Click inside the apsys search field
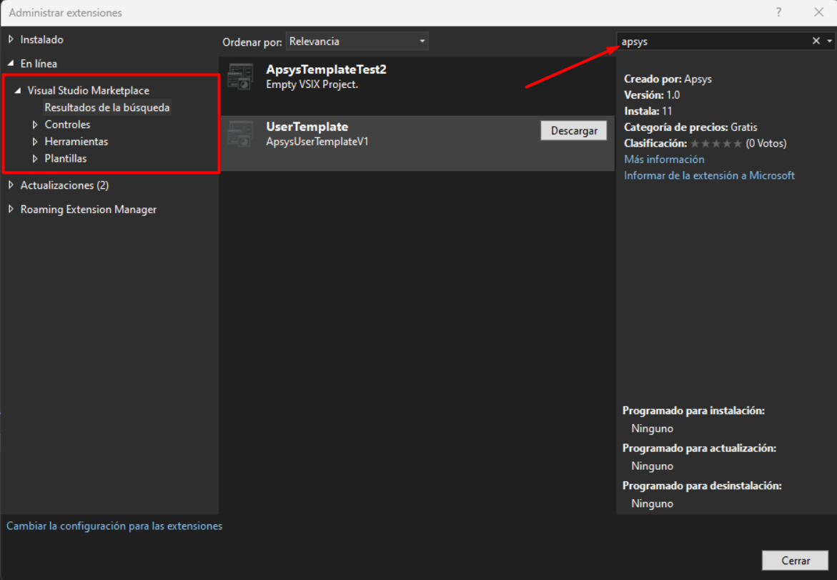The image size is (837, 580). tap(711, 41)
